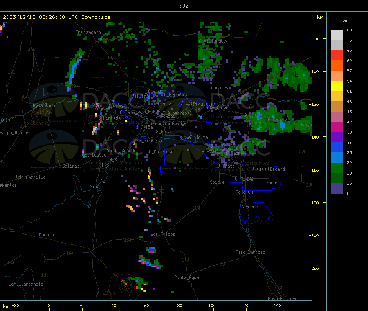Viewport: 368px width, 311px height.
Task: Click the Carmensa label
Action: (250, 207)
